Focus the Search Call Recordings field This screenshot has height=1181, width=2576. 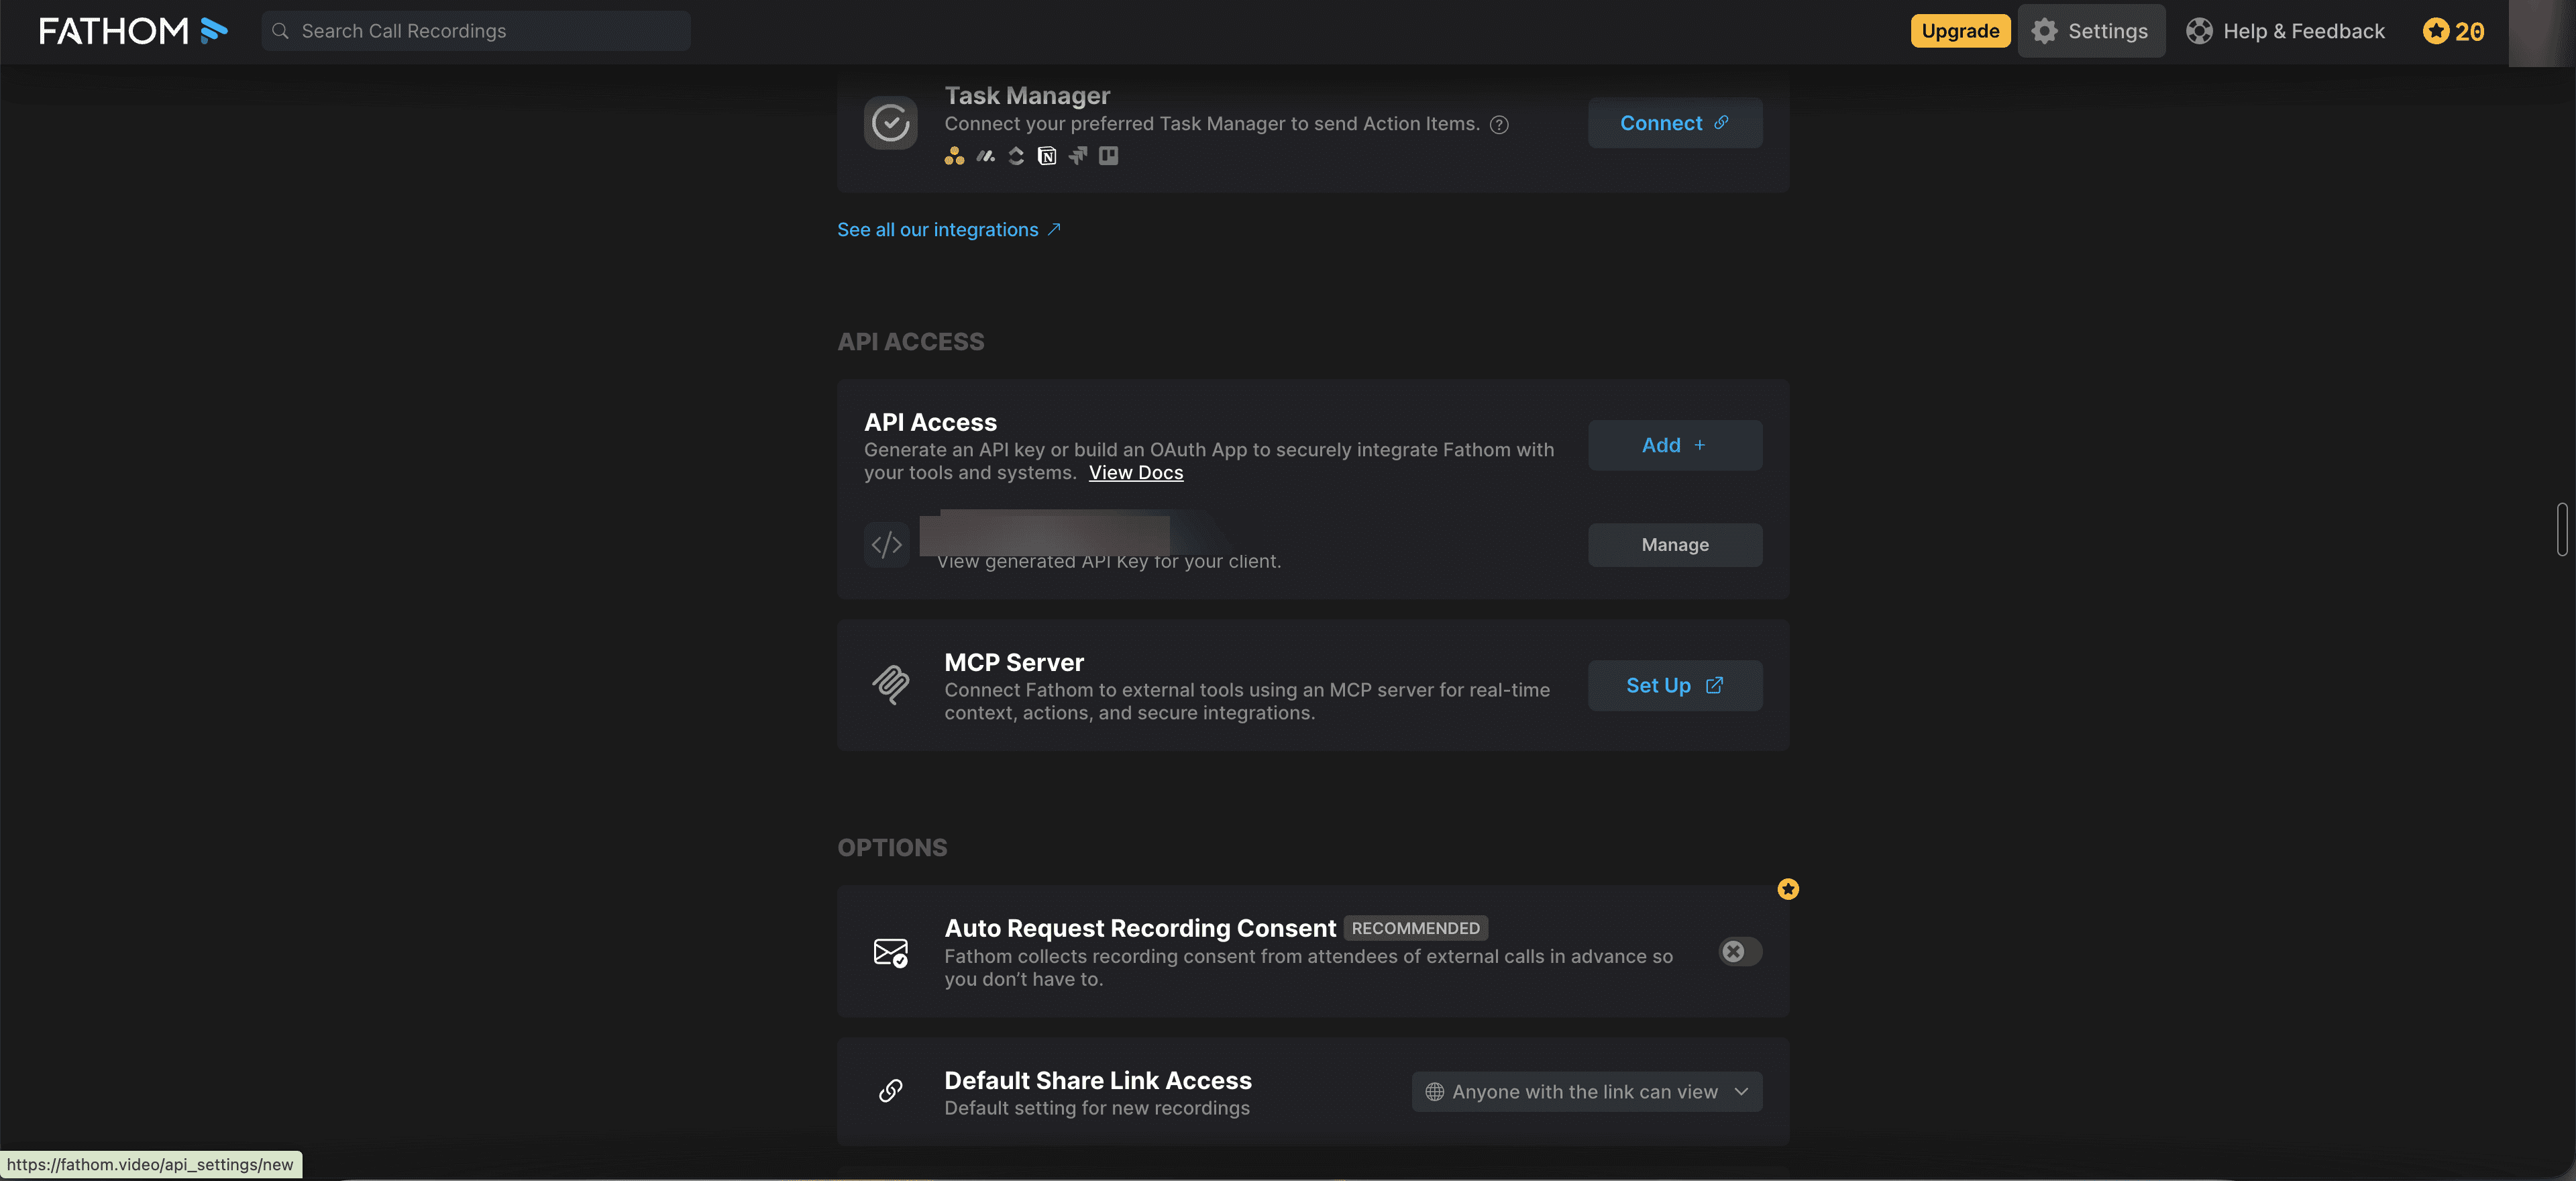[476, 31]
